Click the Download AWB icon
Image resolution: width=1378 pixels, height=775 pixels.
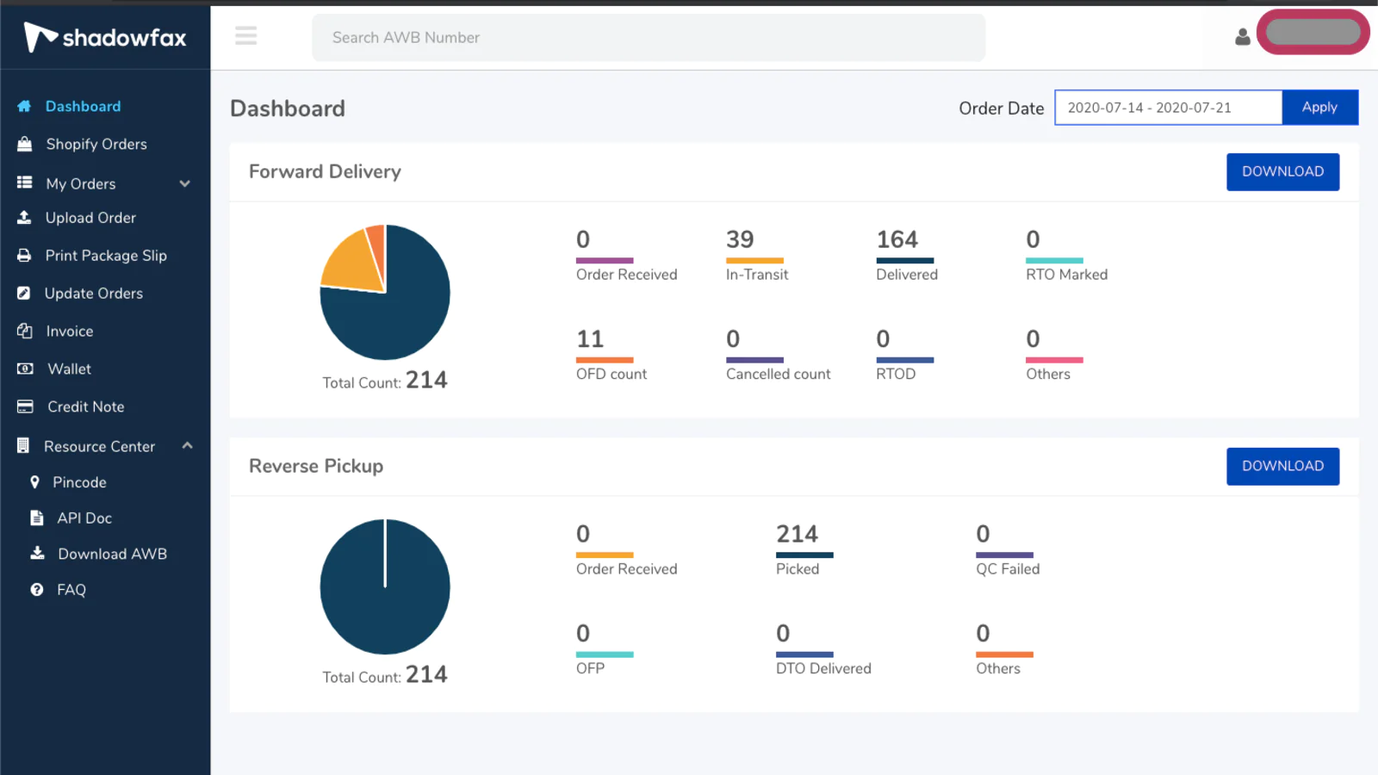tap(37, 554)
